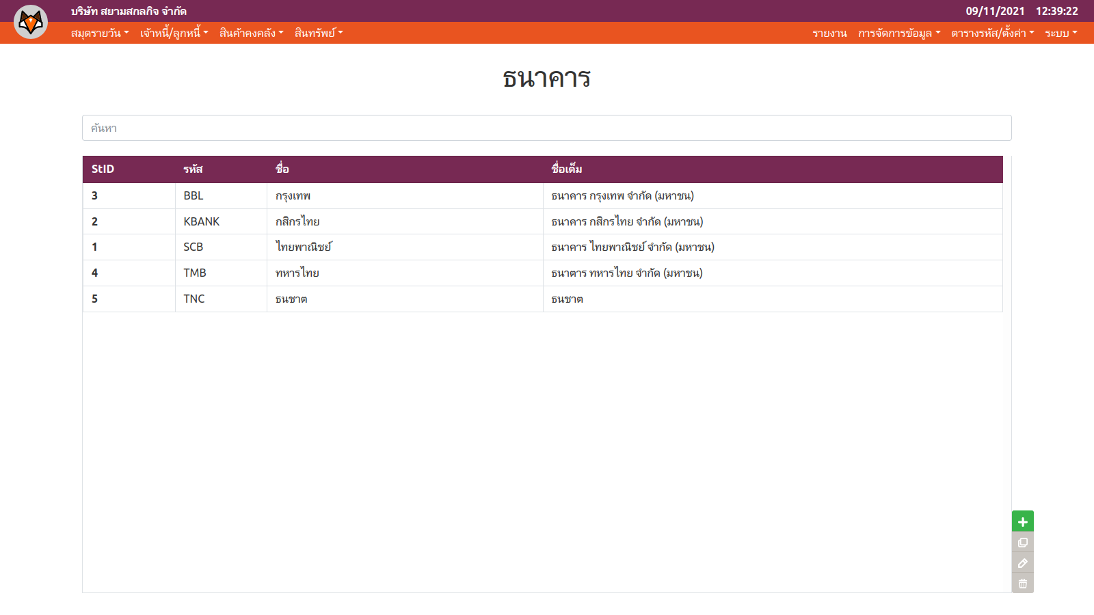Expand the ตารางรหัส/ตั้งค่า menu
Viewport: 1094px width, 615px height.
[992, 33]
